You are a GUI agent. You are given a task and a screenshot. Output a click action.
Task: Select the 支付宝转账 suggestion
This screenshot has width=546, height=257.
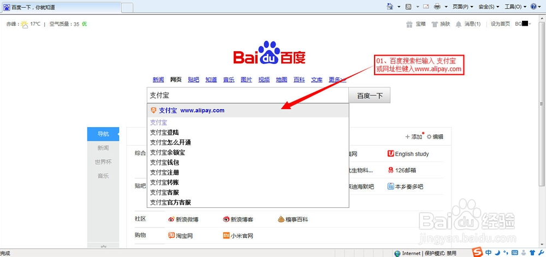tap(248, 183)
